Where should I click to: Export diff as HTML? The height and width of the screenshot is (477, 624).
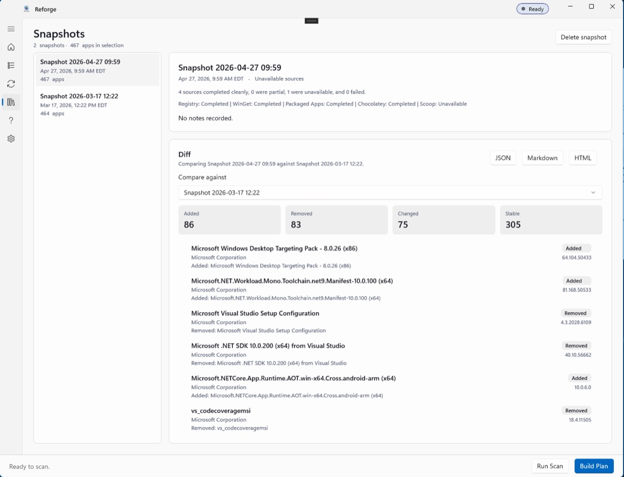point(582,158)
